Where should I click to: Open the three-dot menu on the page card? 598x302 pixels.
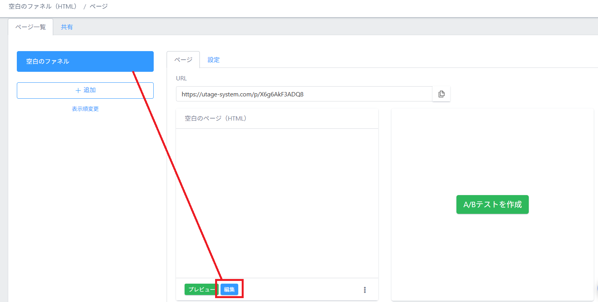365,290
